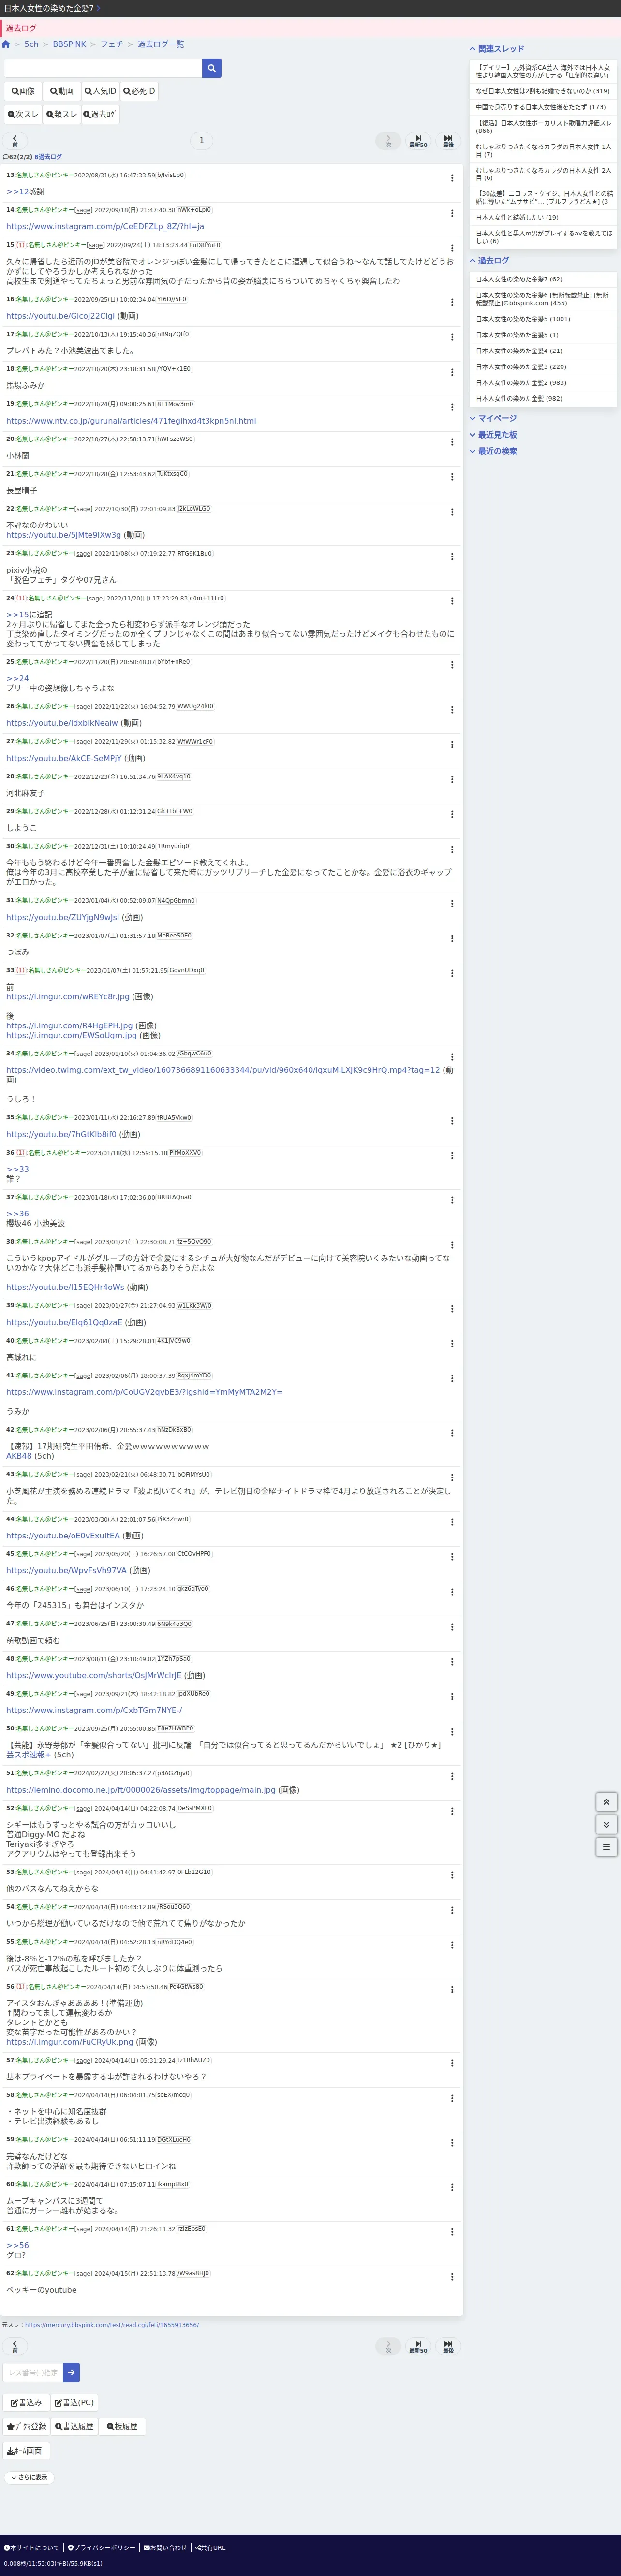Click the 元スレ mercury.bbspink.com source link
The width and height of the screenshot is (621, 2576).
coord(112,2325)
